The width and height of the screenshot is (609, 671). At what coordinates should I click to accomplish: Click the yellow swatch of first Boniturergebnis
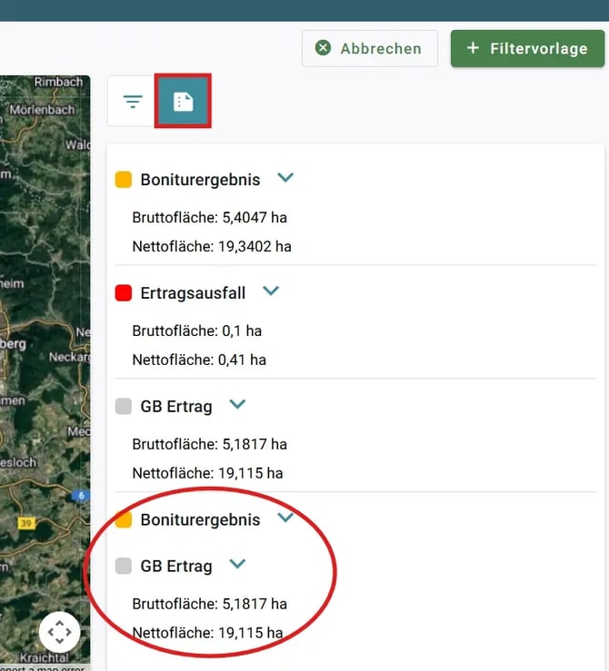pyautogui.click(x=124, y=180)
